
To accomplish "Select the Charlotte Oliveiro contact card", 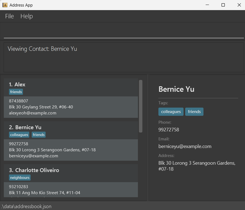I will click(71, 170).
